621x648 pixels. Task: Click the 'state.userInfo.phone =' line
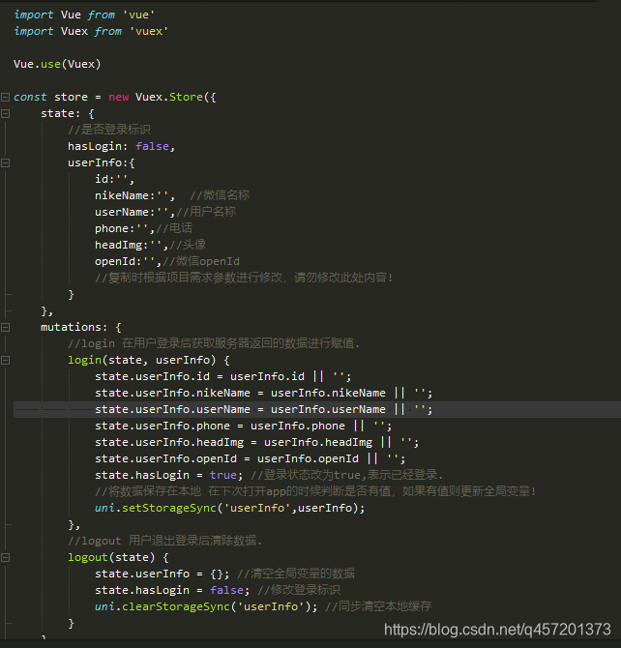(x=243, y=426)
